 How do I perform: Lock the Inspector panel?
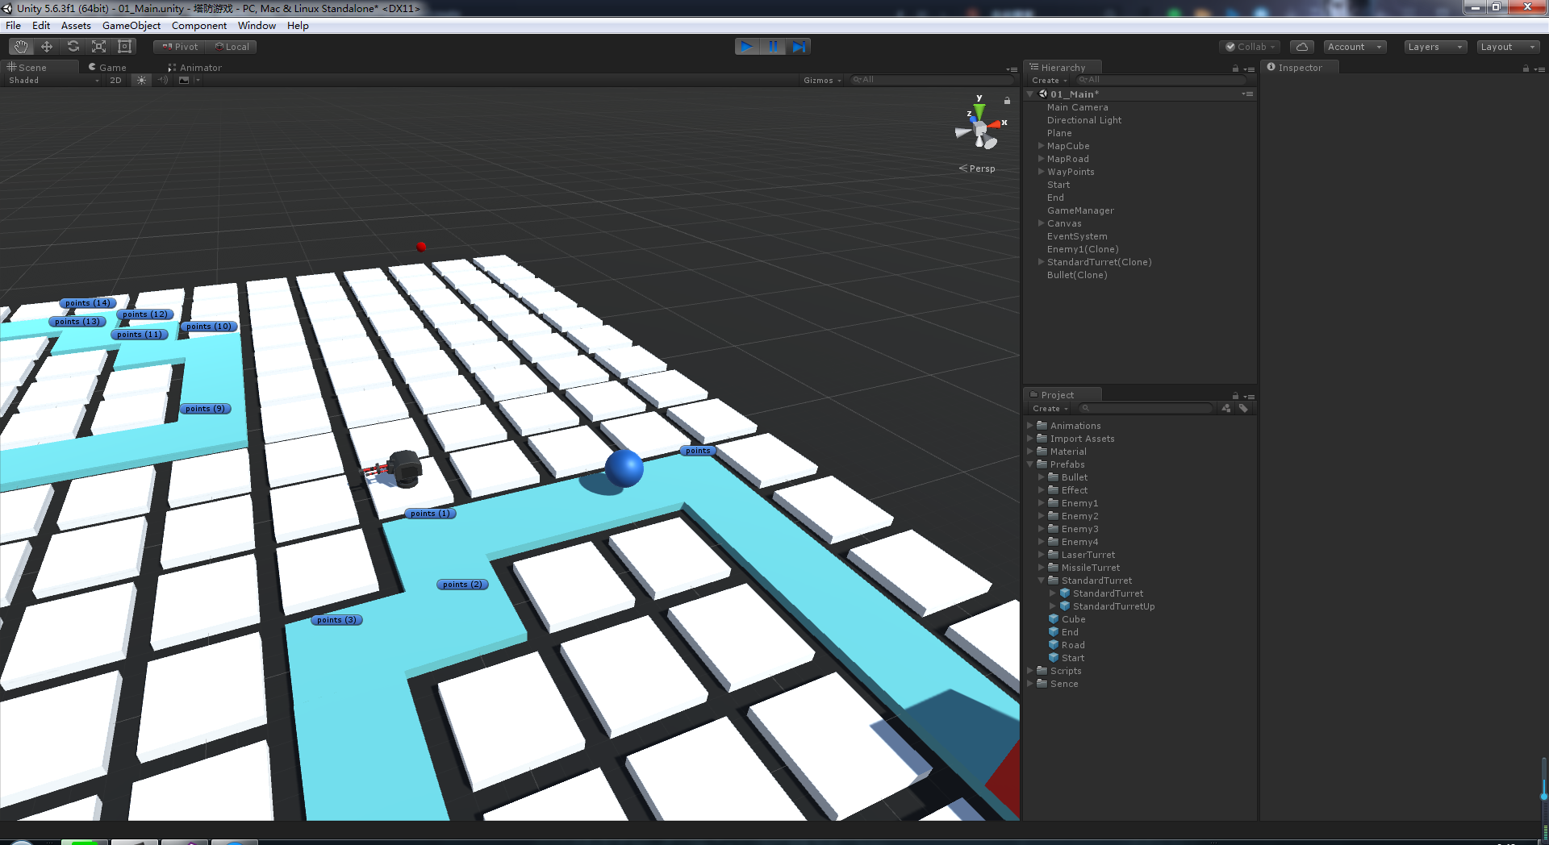pyautogui.click(x=1526, y=69)
